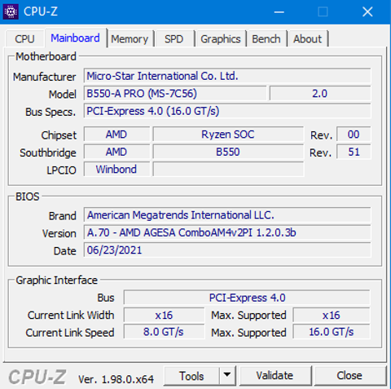
Task: Close the window via title bar X
Action: pyautogui.click(x=367, y=12)
